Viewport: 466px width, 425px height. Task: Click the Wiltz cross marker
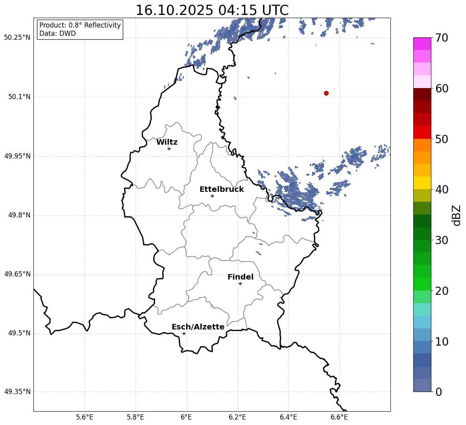click(x=169, y=149)
